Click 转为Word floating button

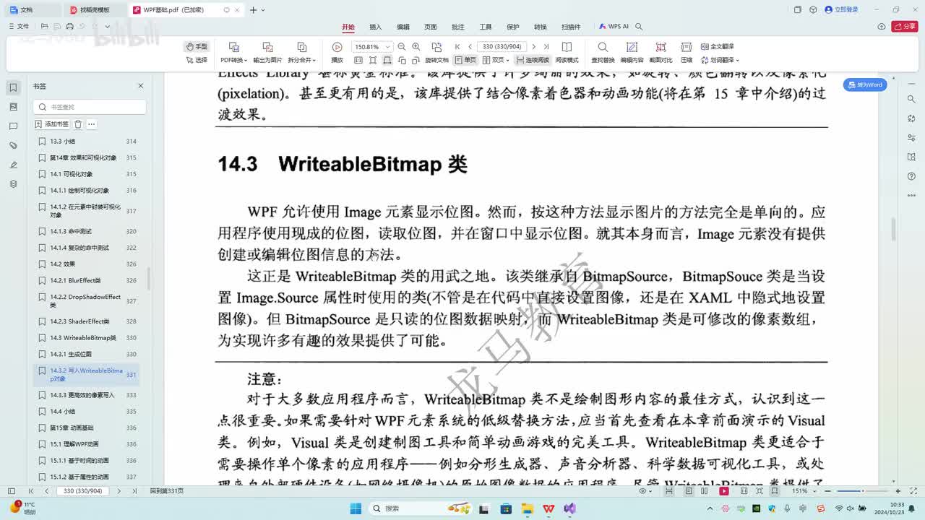pyautogui.click(x=865, y=84)
